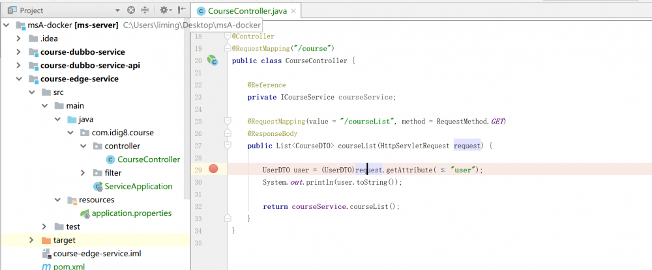
Task: Click the resources folder icon
Action: click(72, 200)
